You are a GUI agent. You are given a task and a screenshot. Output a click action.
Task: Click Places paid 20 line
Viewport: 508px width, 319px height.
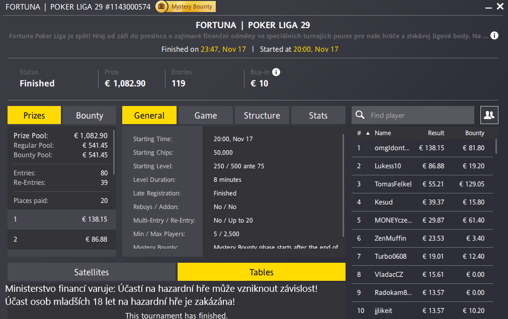(x=60, y=200)
